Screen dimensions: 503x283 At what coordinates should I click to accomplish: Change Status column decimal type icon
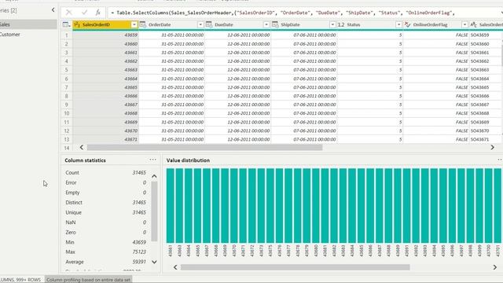[x=341, y=24]
